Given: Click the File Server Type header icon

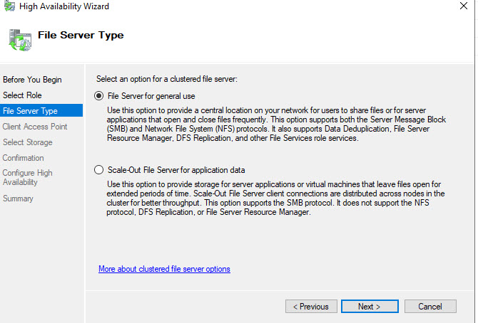Looking at the screenshot, I should (18, 38).
